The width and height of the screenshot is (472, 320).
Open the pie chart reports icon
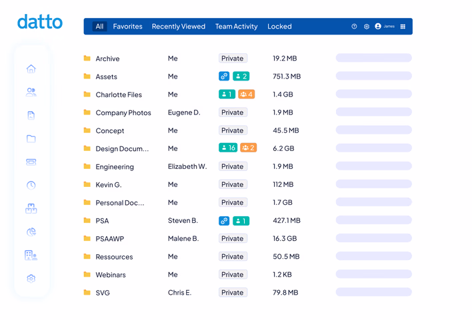coord(31,232)
